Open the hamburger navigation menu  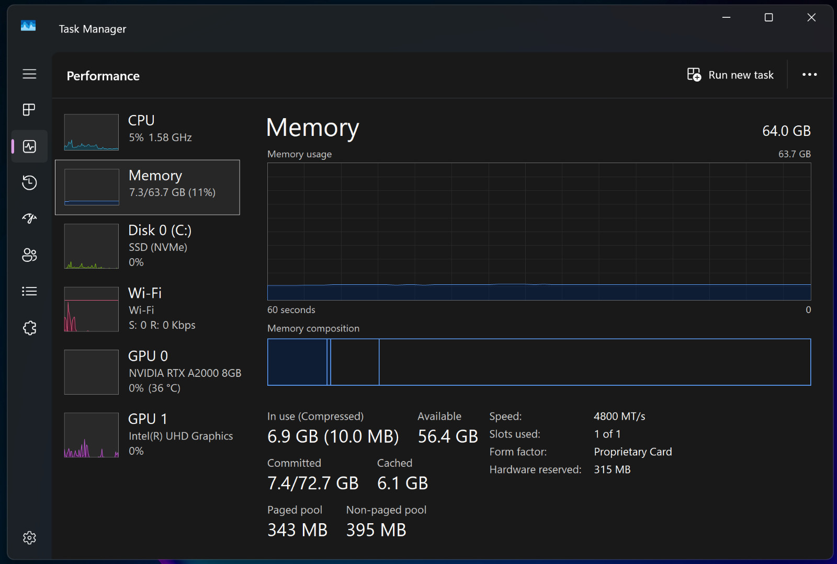pyautogui.click(x=29, y=74)
